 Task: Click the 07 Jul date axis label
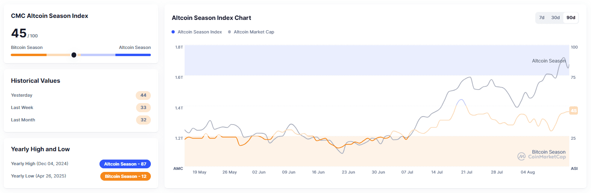(x=408, y=172)
